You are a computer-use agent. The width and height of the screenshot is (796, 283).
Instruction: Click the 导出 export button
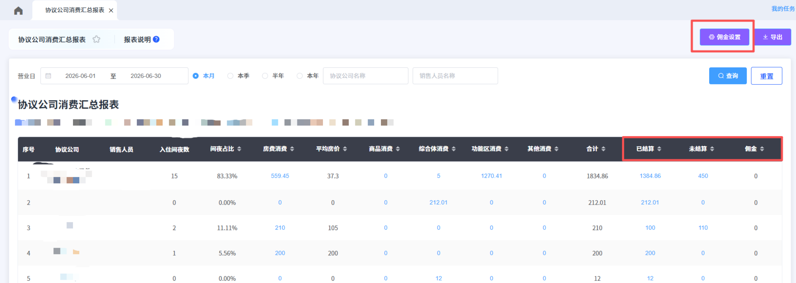[x=773, y=37]
